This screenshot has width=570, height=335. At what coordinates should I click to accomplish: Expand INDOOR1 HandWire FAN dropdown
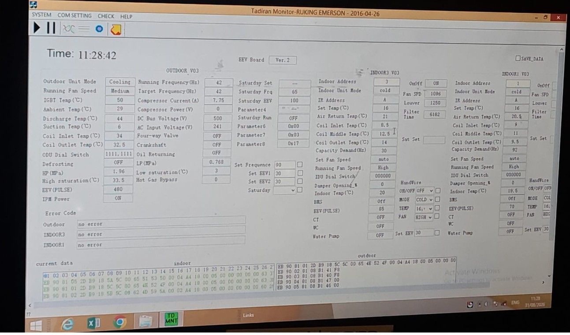click(x=547, y=214)
